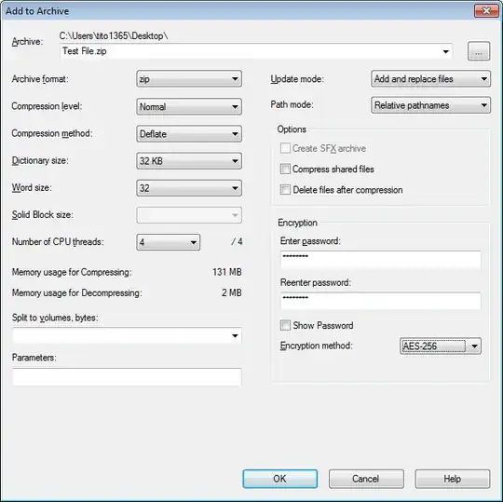Expand the Compression level dropdown showing Normal
Image resolution: width=503 pixels, height=502 pixels.
(x=189, y=106)
